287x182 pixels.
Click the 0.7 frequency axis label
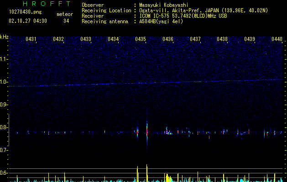point(4,150)
